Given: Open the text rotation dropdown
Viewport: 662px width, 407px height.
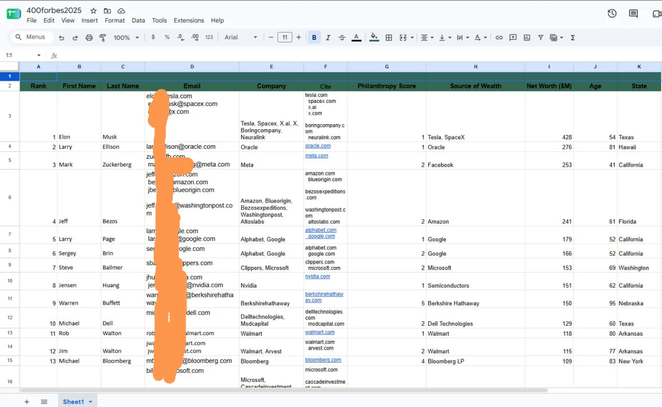Looking at the screenshot, I should 480,37.
